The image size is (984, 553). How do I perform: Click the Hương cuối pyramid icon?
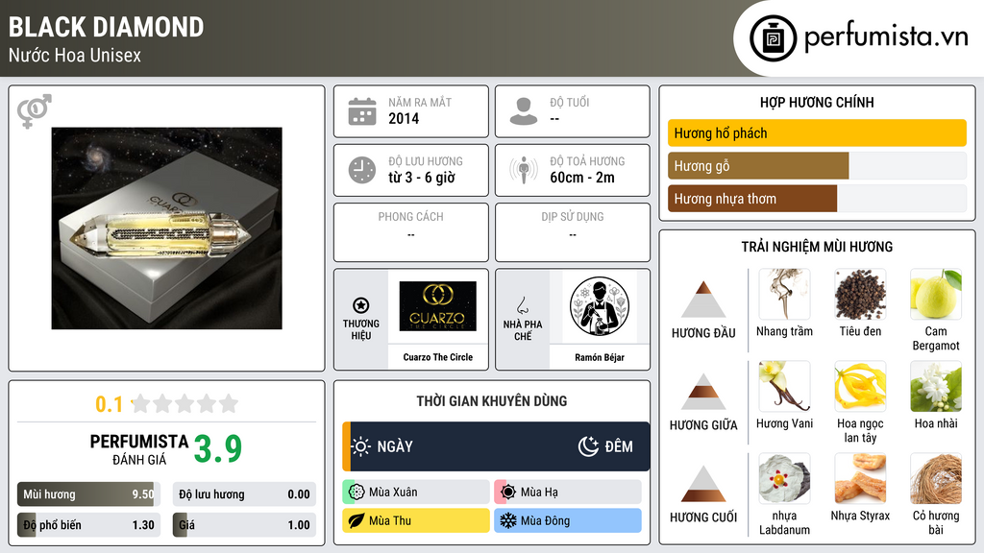[703, 484]
